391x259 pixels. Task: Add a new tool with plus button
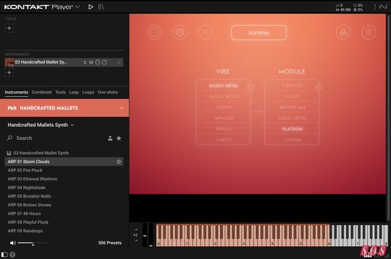click(10, 28)
